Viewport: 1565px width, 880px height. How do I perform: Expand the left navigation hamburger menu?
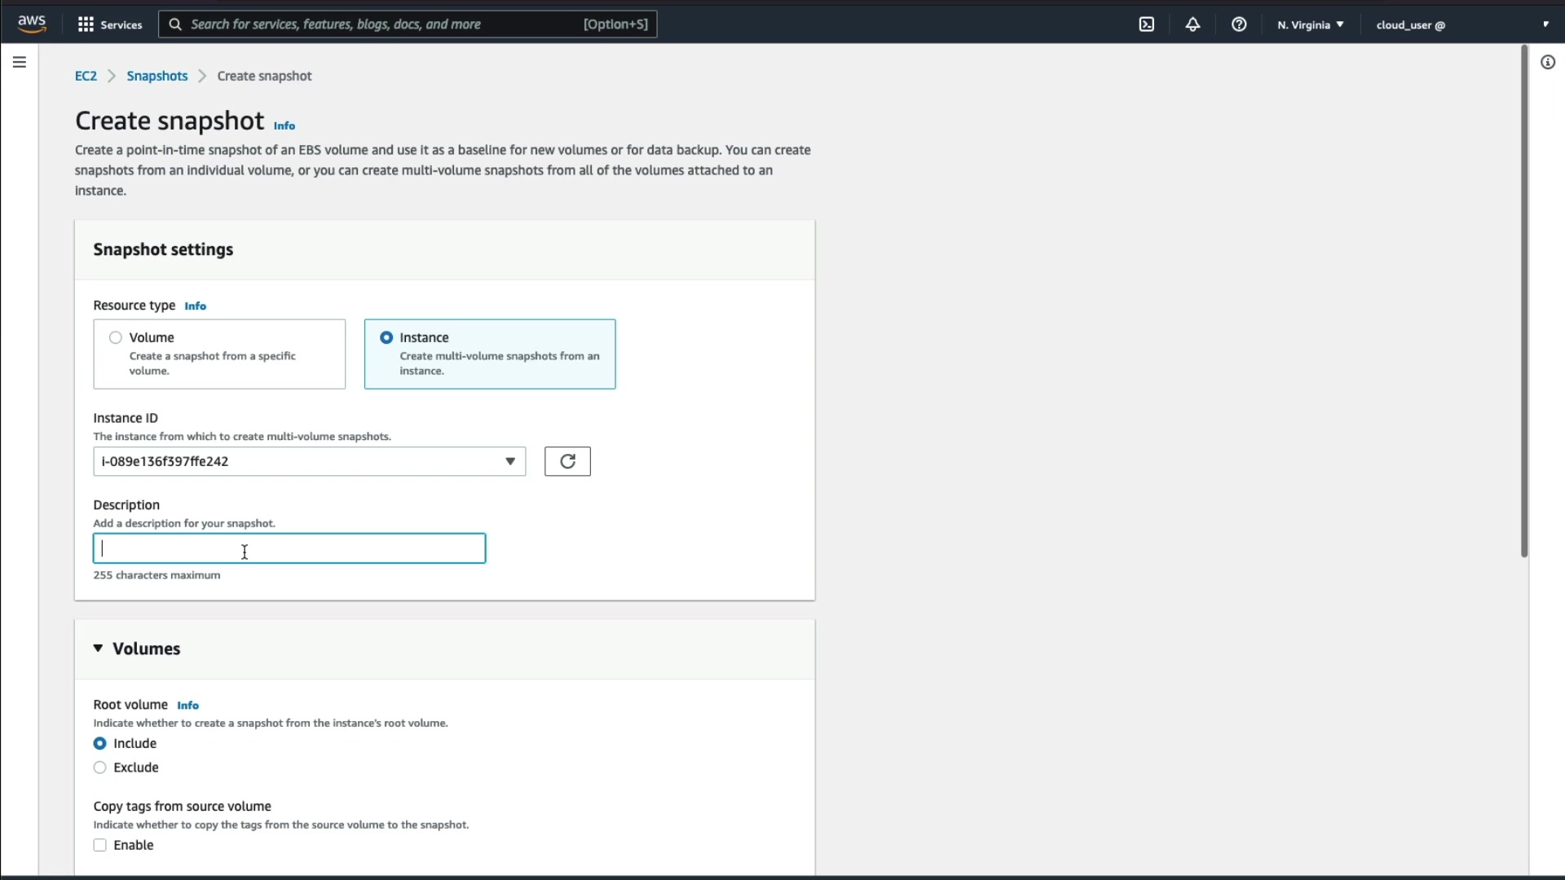coord(20,62)
